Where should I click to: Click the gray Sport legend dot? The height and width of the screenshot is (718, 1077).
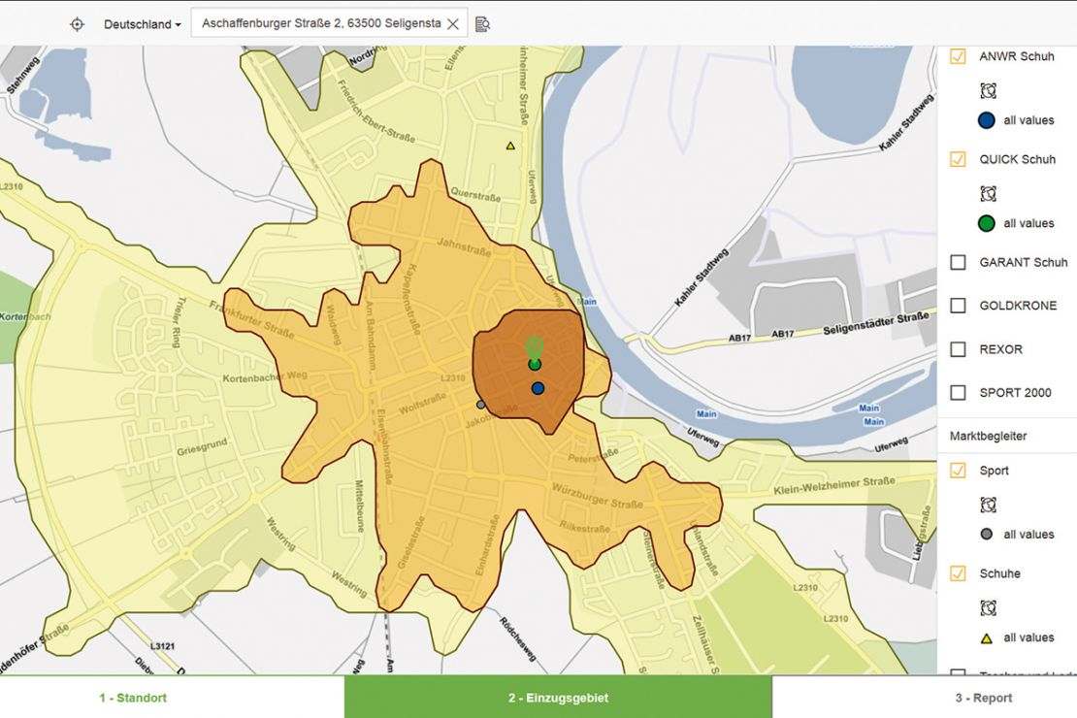(x=987, y=534)
